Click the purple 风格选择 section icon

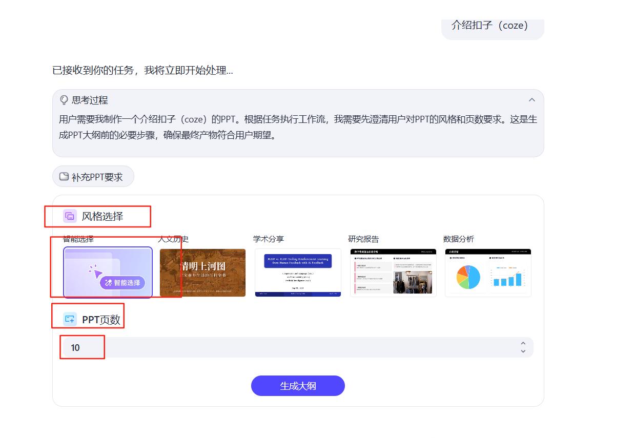tap(70, 216)
